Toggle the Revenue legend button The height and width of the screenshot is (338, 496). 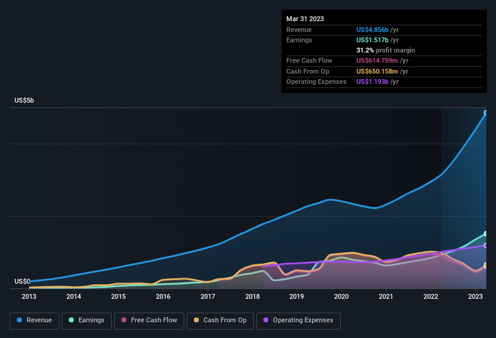tap(34, 320)
